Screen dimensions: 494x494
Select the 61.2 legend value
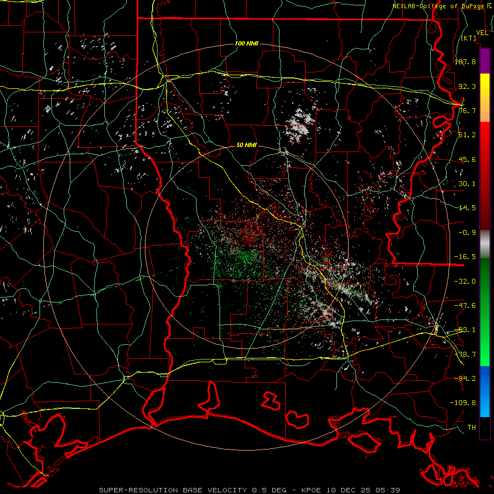point(467,135)
